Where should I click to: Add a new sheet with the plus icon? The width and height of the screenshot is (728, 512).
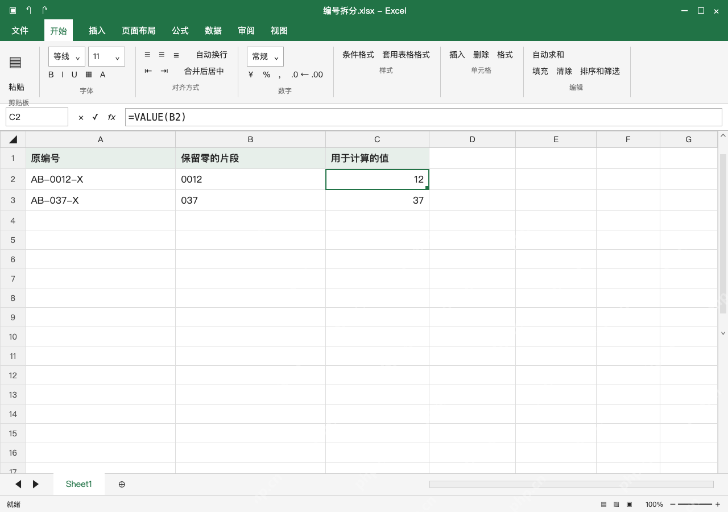pyautogui.click(x=122, y=484)
